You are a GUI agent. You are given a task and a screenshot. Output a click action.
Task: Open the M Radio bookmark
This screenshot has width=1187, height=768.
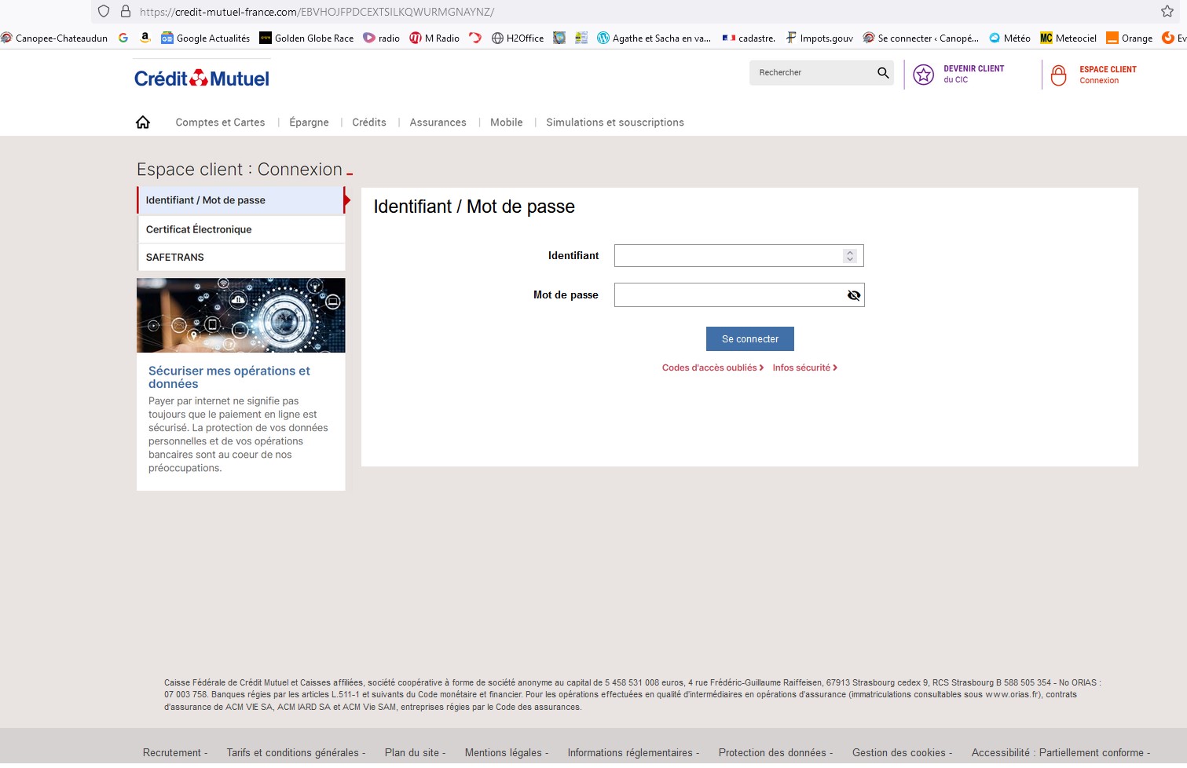(x=434, y=38)
